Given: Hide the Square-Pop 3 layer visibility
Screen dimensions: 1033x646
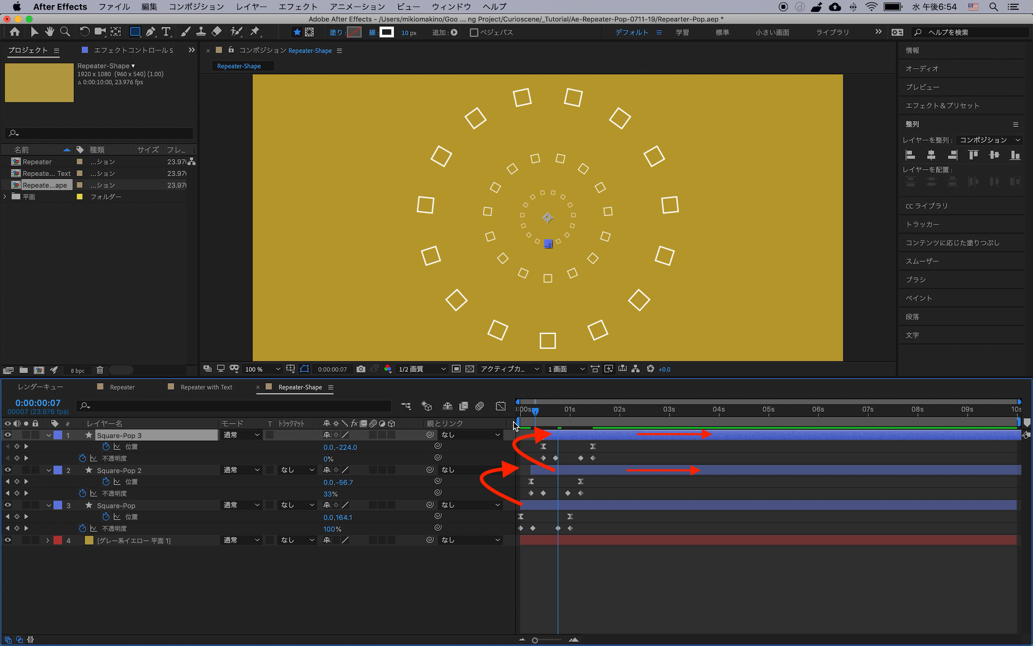Looking at the screenshot, I should 8,435.
